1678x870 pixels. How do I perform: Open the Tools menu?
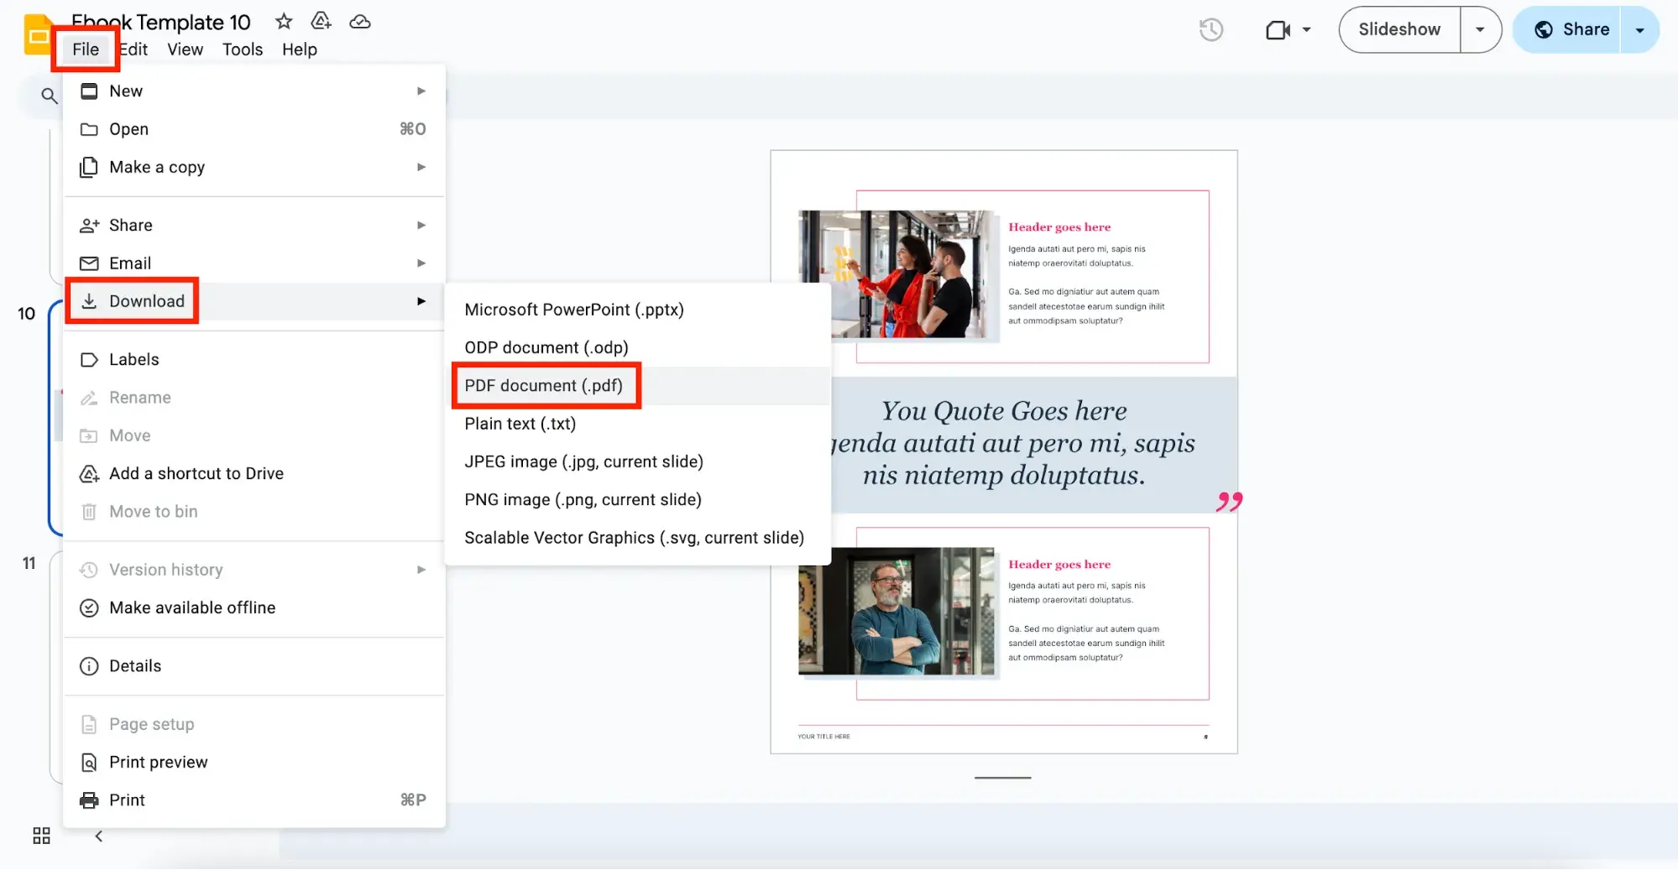243,49
